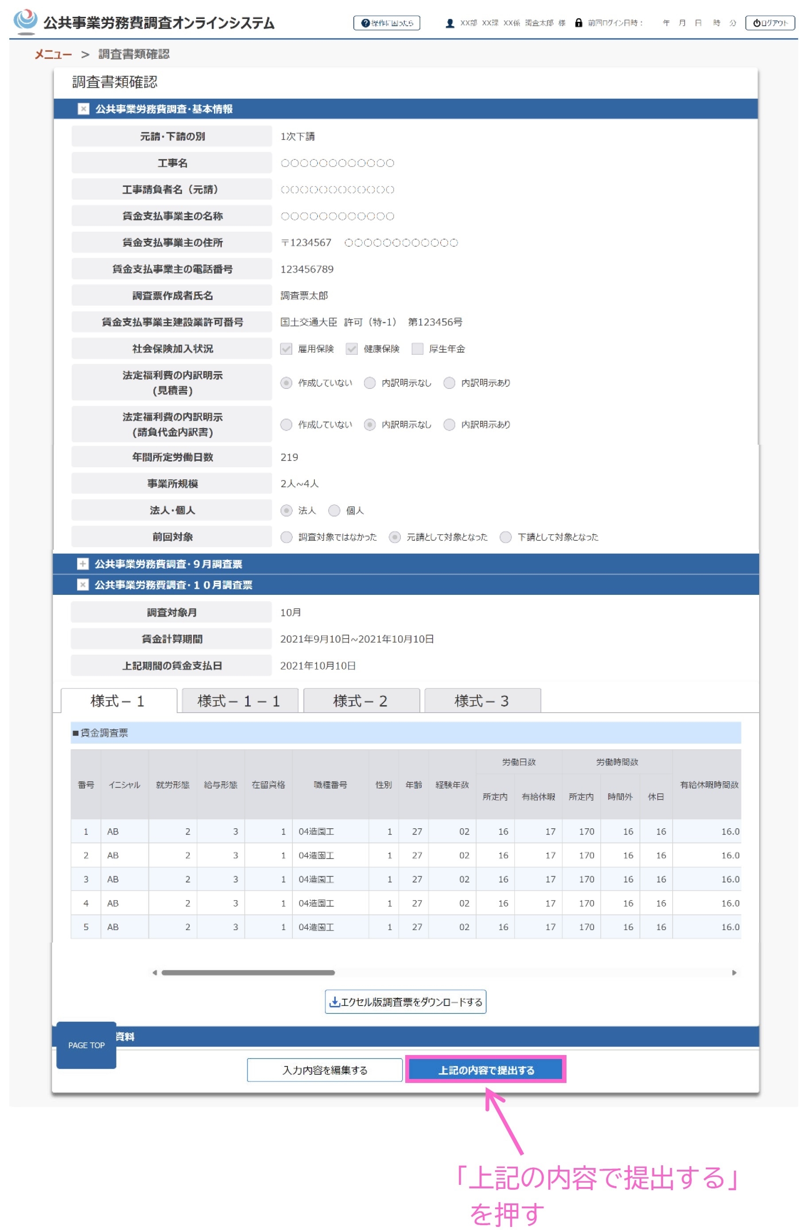
Task: Expand the 9月調査票 section with the plus icon
Action: 82,563
